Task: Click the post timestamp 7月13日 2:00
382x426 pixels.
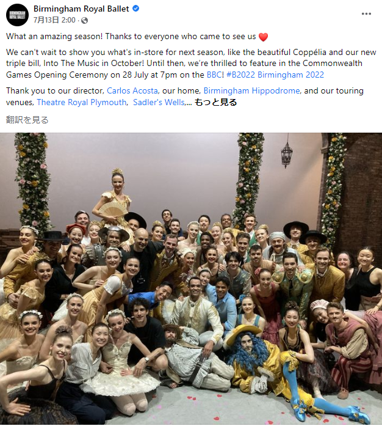Action: pyautogui.click(x=54, y=20)
